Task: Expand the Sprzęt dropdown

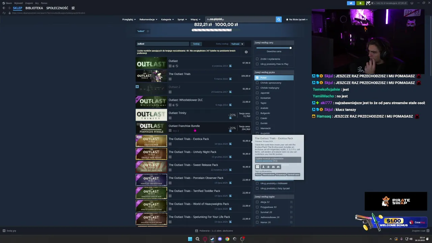Action: (x=182, y=20)
